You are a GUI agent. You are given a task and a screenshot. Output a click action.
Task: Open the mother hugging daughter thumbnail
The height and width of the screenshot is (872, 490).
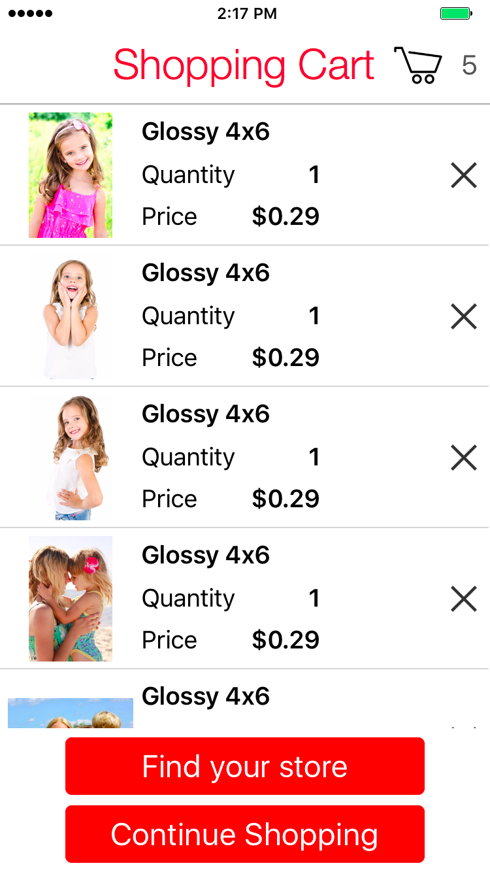point(71,599)
